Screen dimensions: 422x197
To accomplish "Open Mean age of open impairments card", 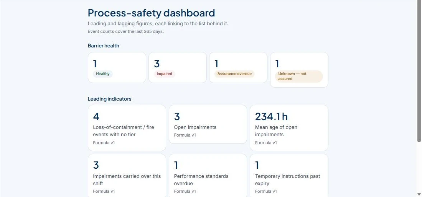I will pos(289,128).
